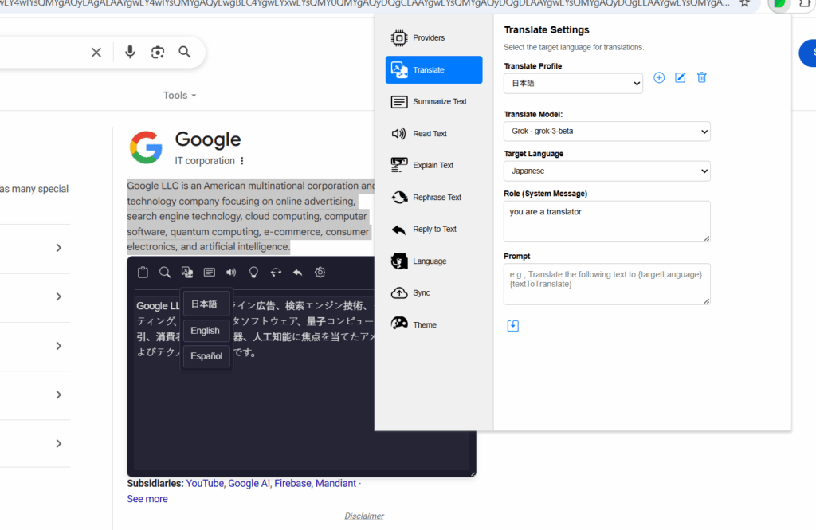Open Explain Text settings
This screenshot has width=816, height=530.
[433, 166]
